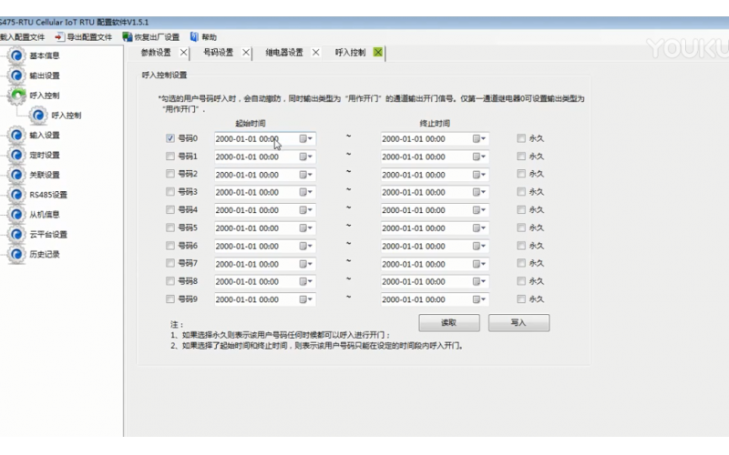
Task: Select RS485设置 tree item label
Action: (x=48, y=195)
